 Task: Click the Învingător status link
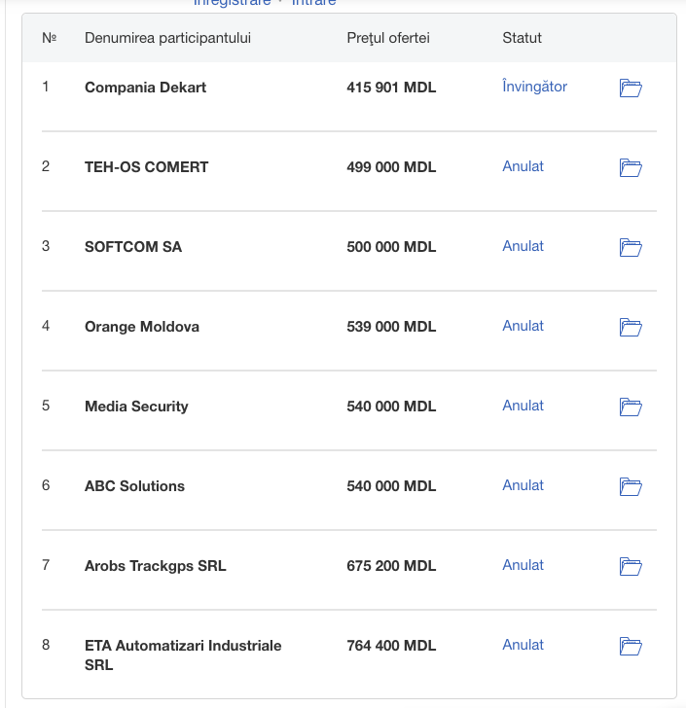tap(534, 87)
